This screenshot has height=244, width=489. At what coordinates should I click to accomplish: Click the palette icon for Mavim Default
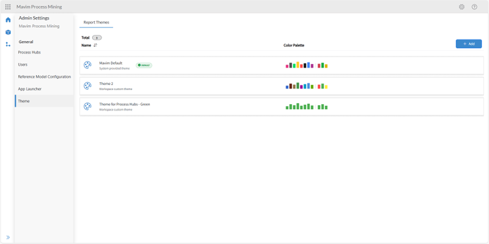click(x=87, y=65)
